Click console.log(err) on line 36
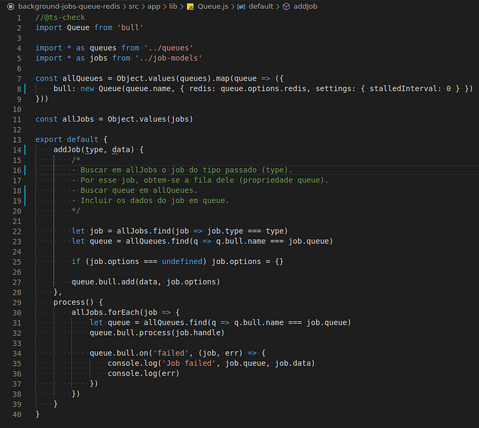This screenshot has width=479, height=428. (144, 373)
